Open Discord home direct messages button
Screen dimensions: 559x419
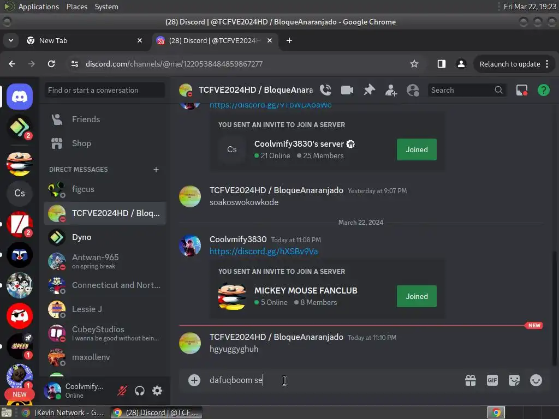point(20,97)
